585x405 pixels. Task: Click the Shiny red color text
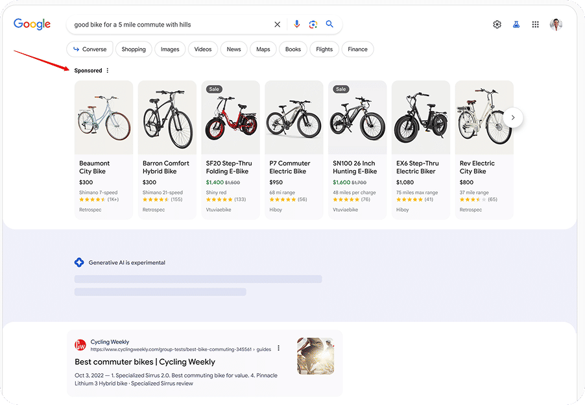click(x=216, y=193)
